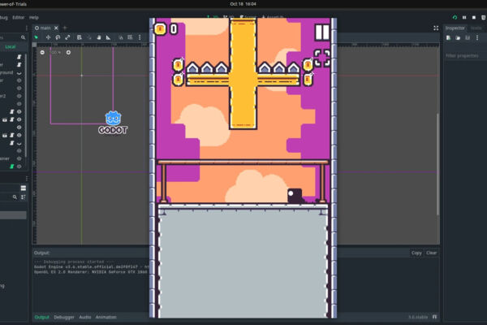The width and height of the screenshot is (487, 325).
Task: Click the scene tree vertical scrollbar
Action: 26,106
